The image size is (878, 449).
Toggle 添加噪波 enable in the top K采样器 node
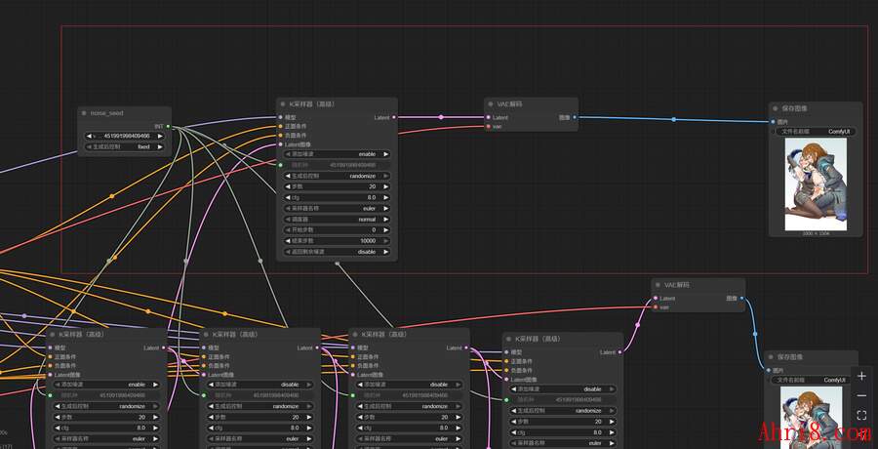[337, 154]
